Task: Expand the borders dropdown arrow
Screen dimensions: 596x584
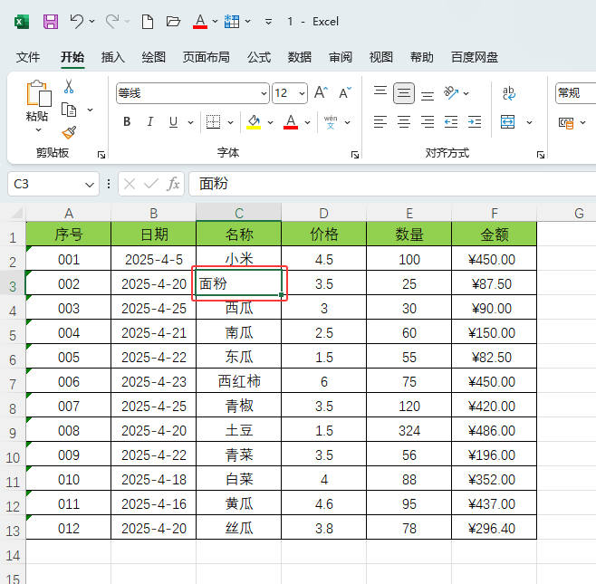Action: [230, 122]
